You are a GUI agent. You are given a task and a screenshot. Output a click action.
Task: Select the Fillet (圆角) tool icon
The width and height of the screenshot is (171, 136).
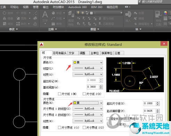(18, 18)
